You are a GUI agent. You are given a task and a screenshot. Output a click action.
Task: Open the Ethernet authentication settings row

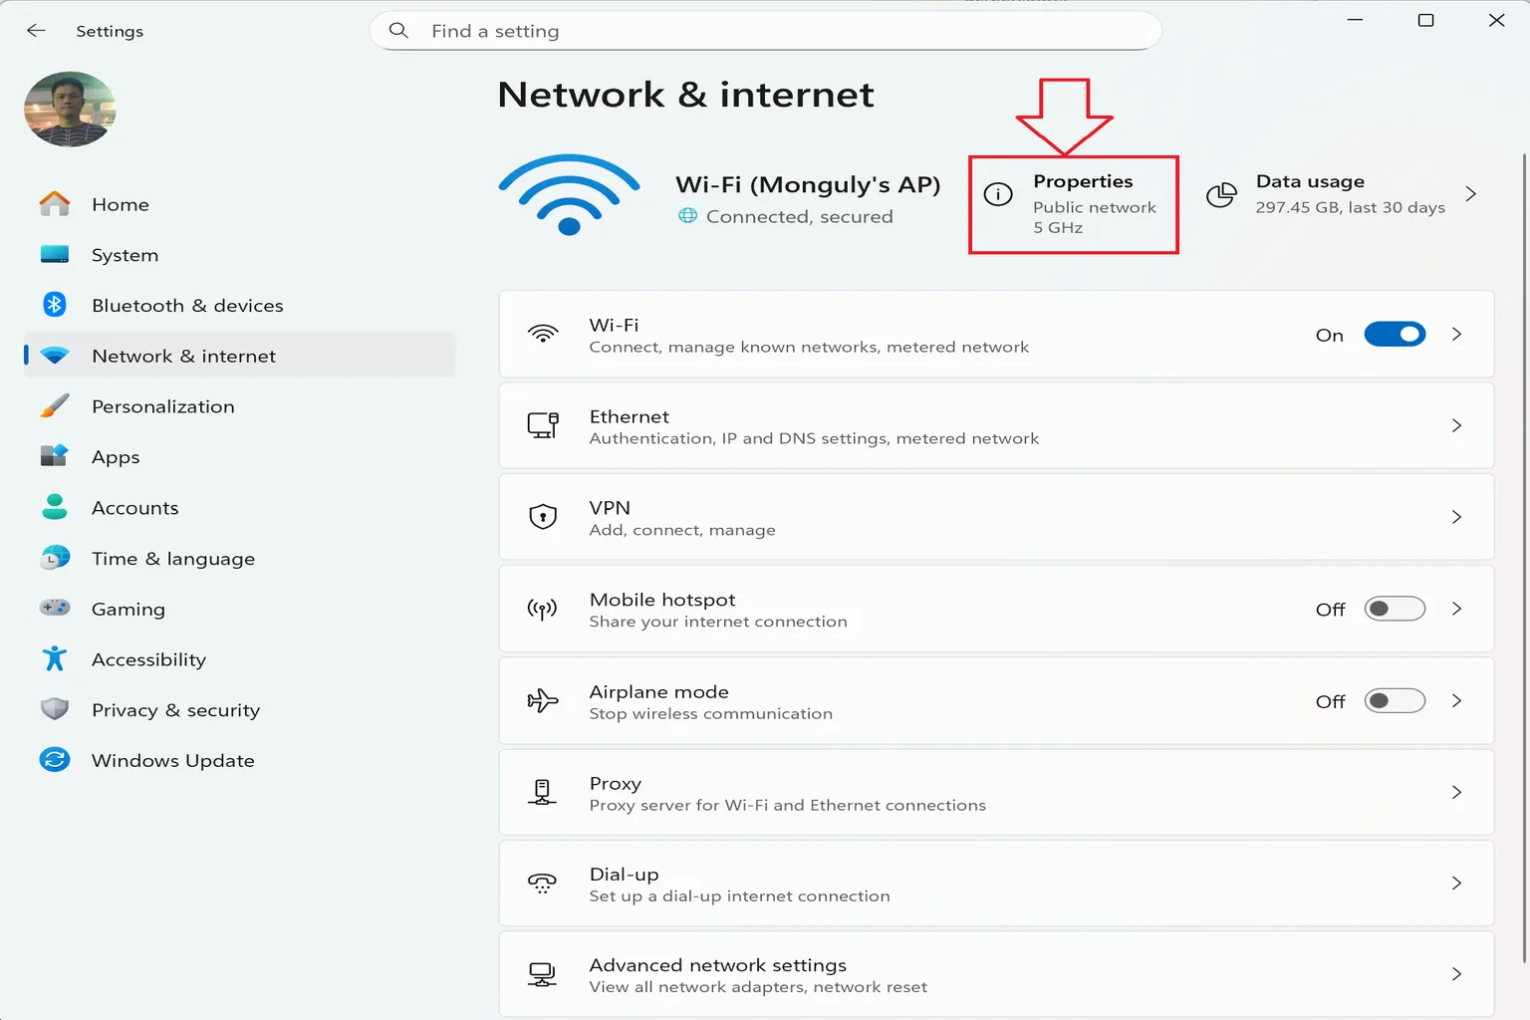(996, 425)
